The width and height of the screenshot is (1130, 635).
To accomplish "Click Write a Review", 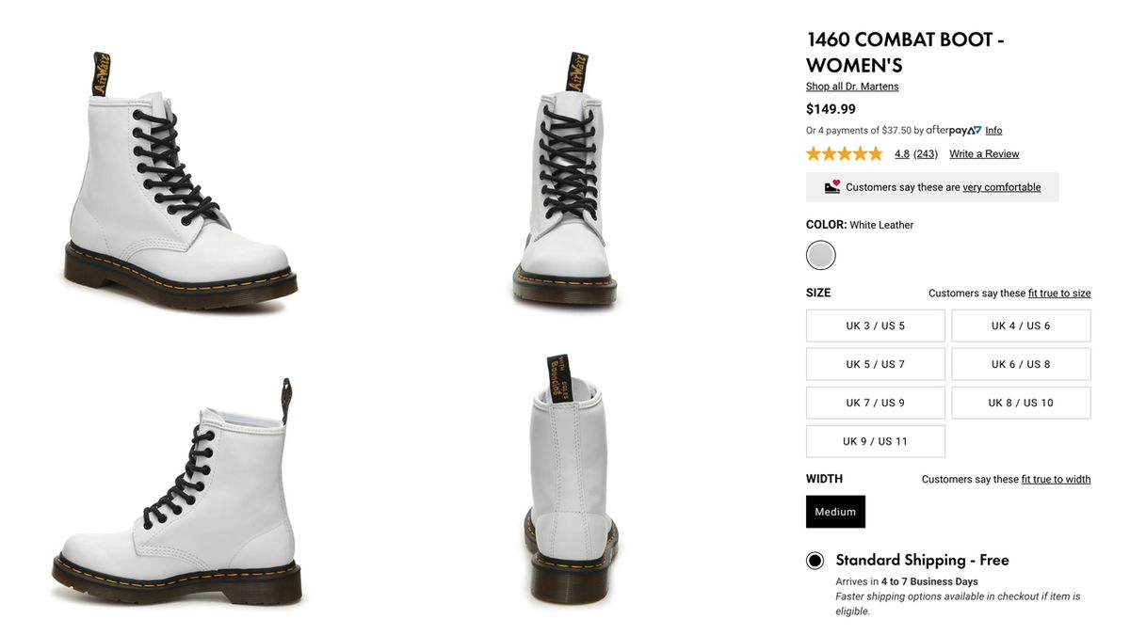I will (x=983, y=153).
